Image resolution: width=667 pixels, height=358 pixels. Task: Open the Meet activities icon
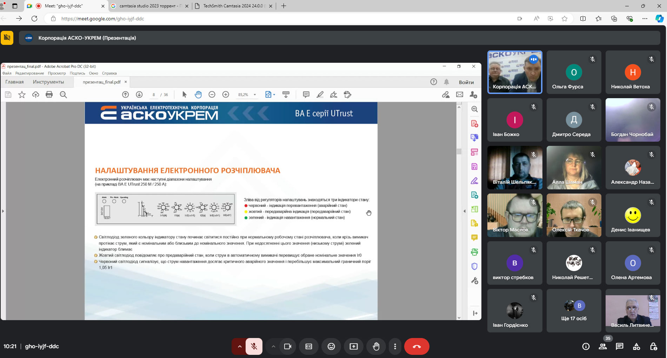[x=636, y=346]
